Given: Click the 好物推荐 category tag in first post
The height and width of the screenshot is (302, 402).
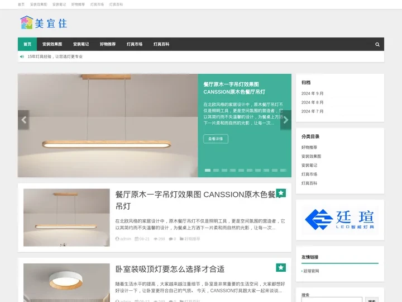Looking at the screenshot, I should pyautogui.click(x=192, y=239).
